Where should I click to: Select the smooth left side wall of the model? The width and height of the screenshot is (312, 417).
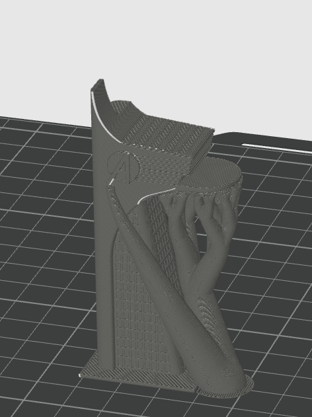click(102, 239)
